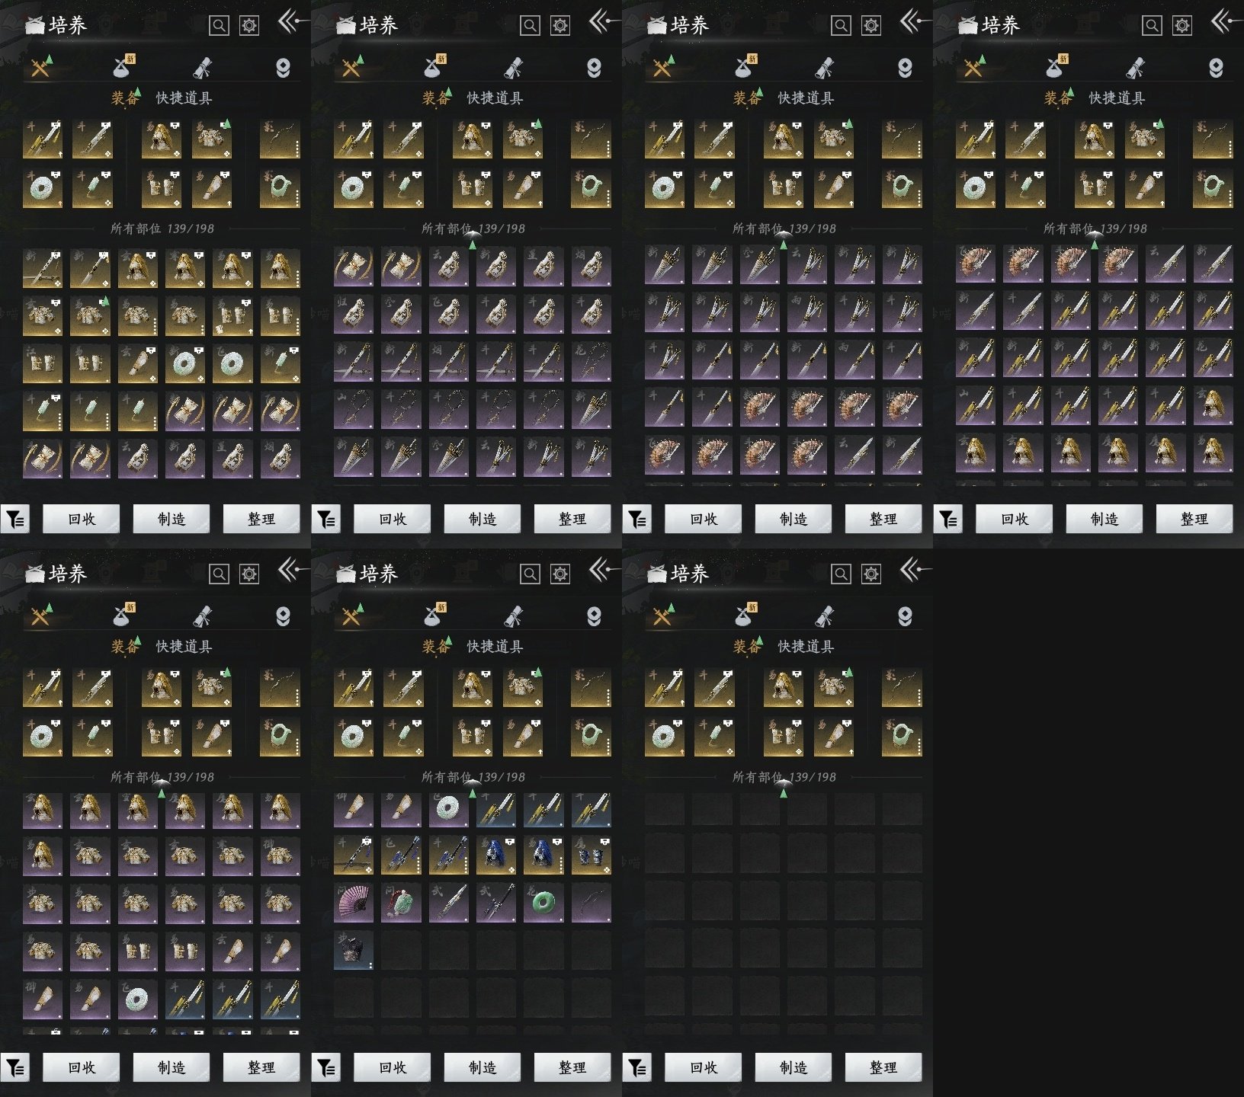
Task: Click 回收 in the empty-grid panel
Action: click(x=704, y=1068)
